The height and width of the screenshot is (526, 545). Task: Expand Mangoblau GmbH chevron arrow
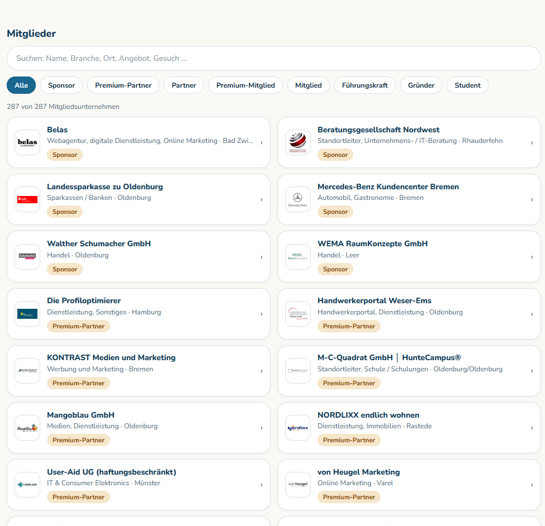coord(262,428)
